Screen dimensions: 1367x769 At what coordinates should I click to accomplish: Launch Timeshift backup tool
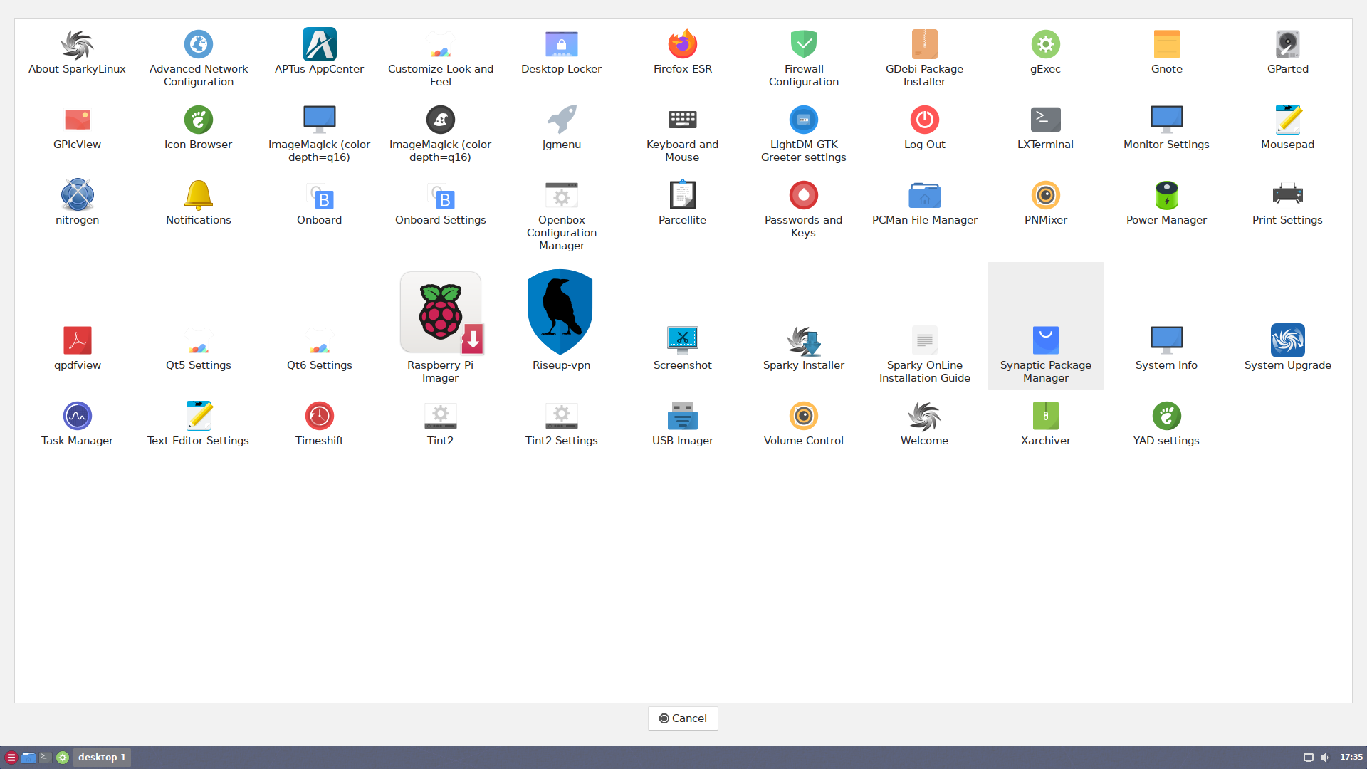319,423
